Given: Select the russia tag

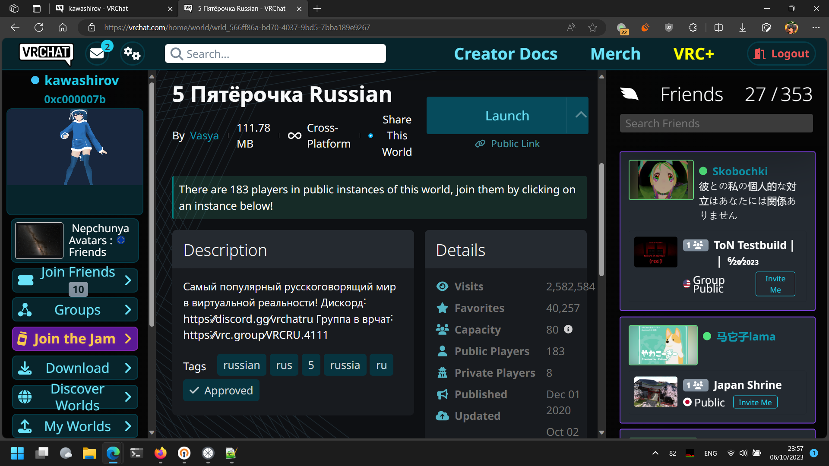Looking at the screenshot, I should 345,365.
